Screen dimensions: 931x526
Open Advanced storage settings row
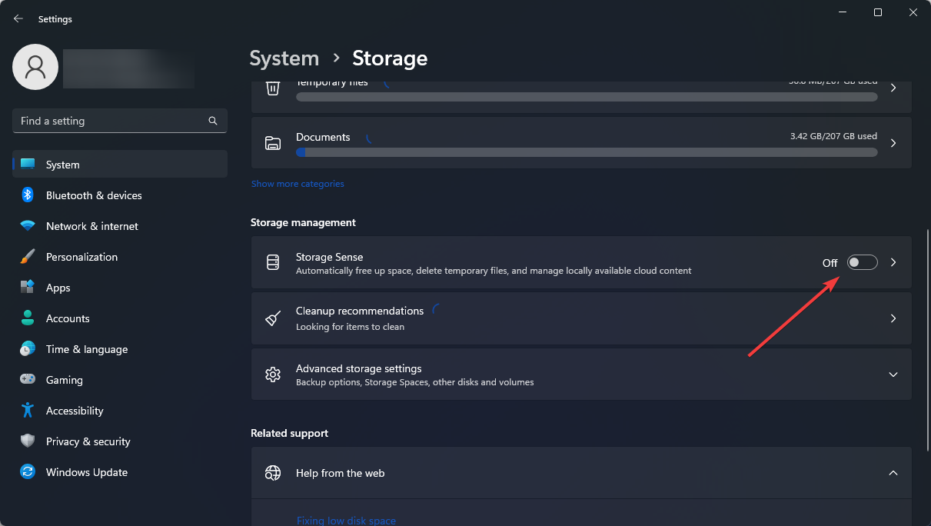coord(581,375)
